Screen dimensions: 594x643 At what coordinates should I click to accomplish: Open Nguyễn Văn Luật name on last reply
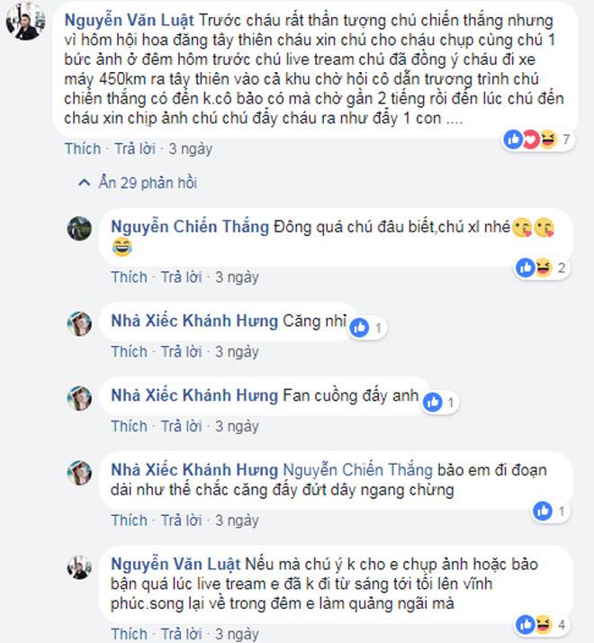[x=175, y=564]
